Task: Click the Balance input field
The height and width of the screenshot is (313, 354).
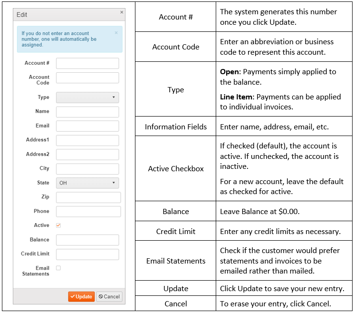Action: (87, 240)
